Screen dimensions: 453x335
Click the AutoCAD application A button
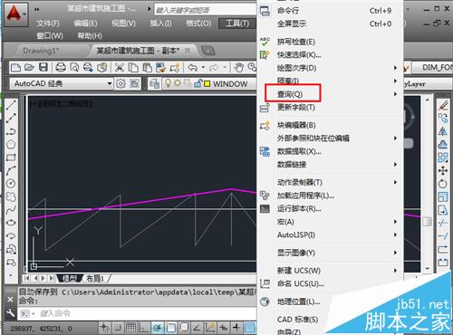(15, 14)
